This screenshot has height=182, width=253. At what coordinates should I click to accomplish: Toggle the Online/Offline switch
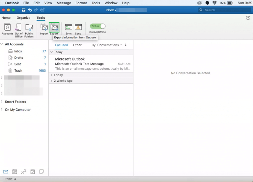pyautogui.click(x=98, y=26)
